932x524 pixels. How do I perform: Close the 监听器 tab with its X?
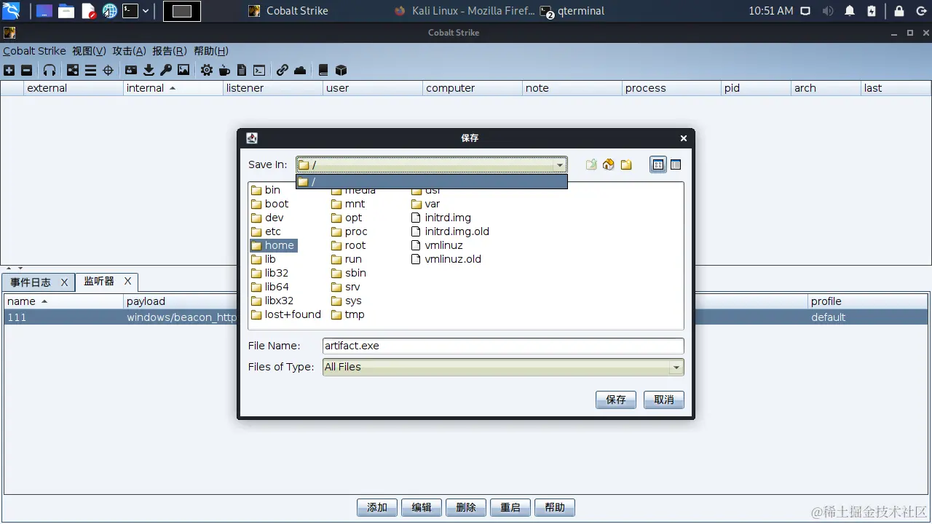tap(128, 281)
